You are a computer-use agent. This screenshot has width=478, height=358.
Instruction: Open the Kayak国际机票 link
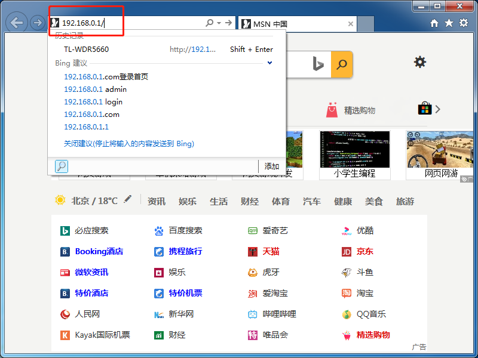(95, 335)
